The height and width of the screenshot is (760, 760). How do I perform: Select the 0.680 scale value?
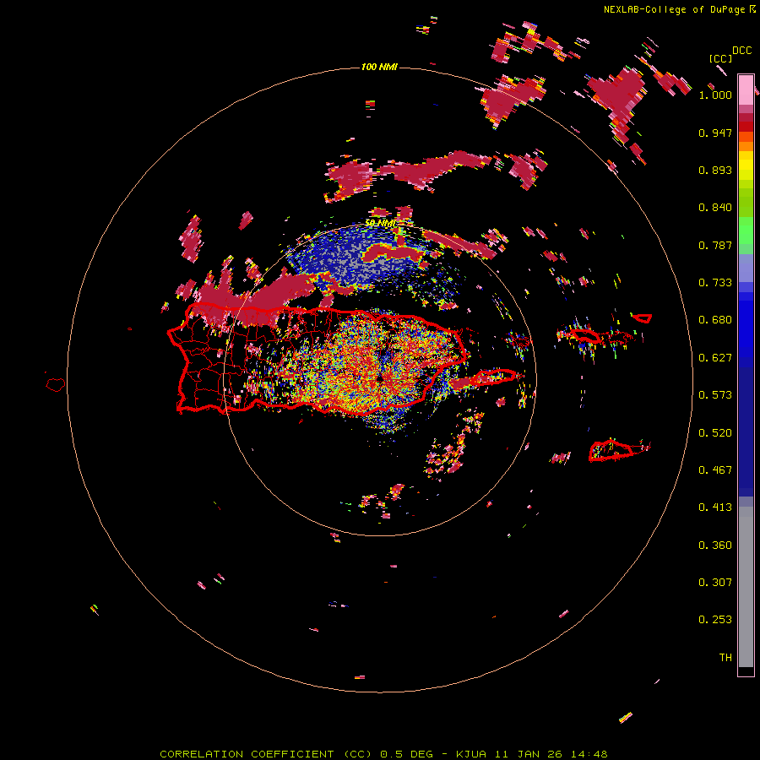[x=715, y=320]
